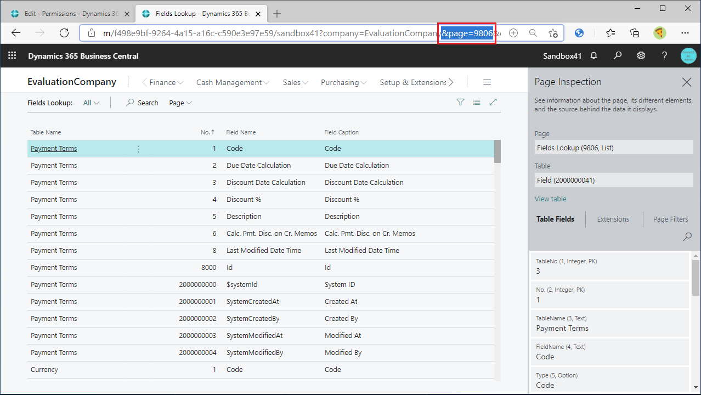Open the search magnifier in Page Inspection panel
The width and height of the screenshot is (701, 395).
tap(687, 236)
